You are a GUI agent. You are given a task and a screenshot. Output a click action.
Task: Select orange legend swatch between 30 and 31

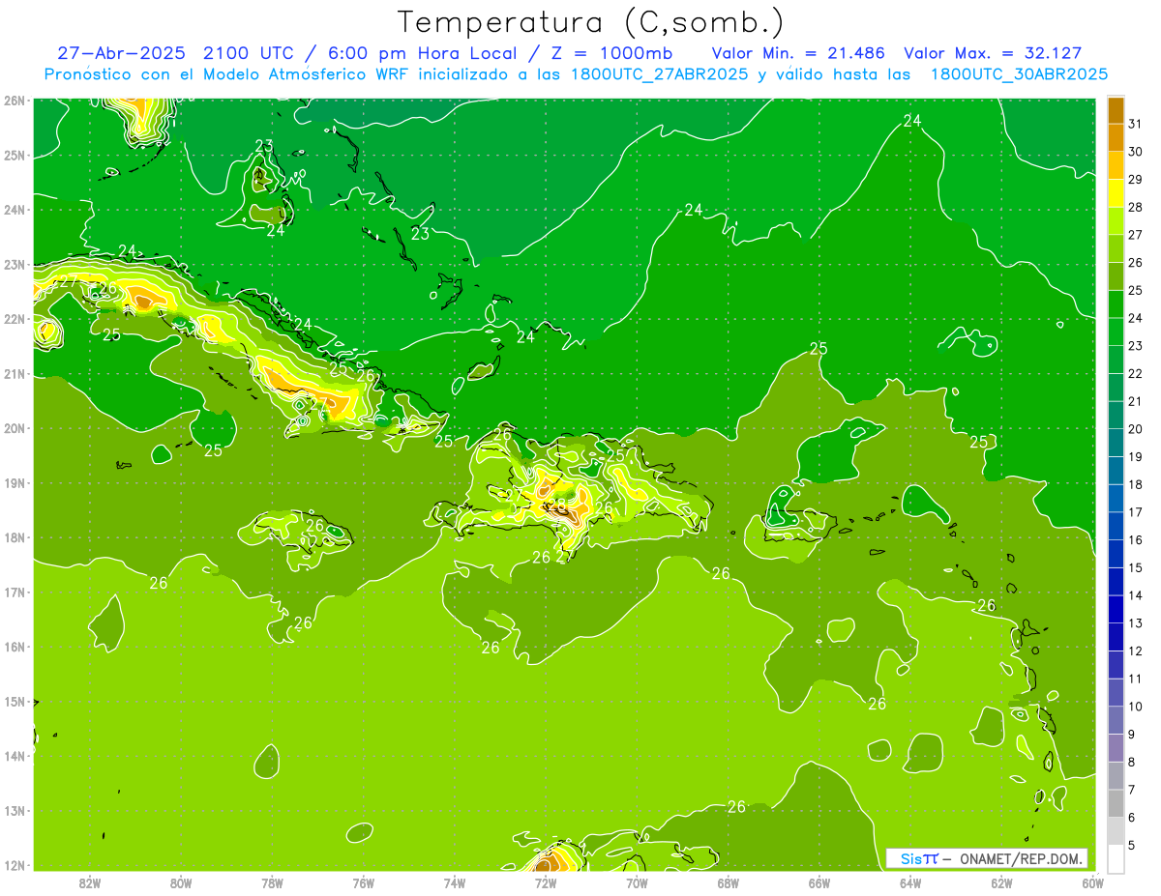(x=1116, y=138)
